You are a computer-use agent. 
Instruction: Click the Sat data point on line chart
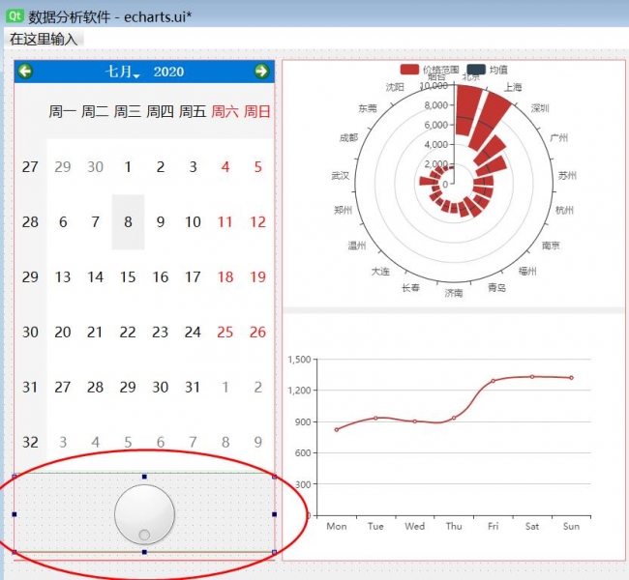tap(531, 377)
